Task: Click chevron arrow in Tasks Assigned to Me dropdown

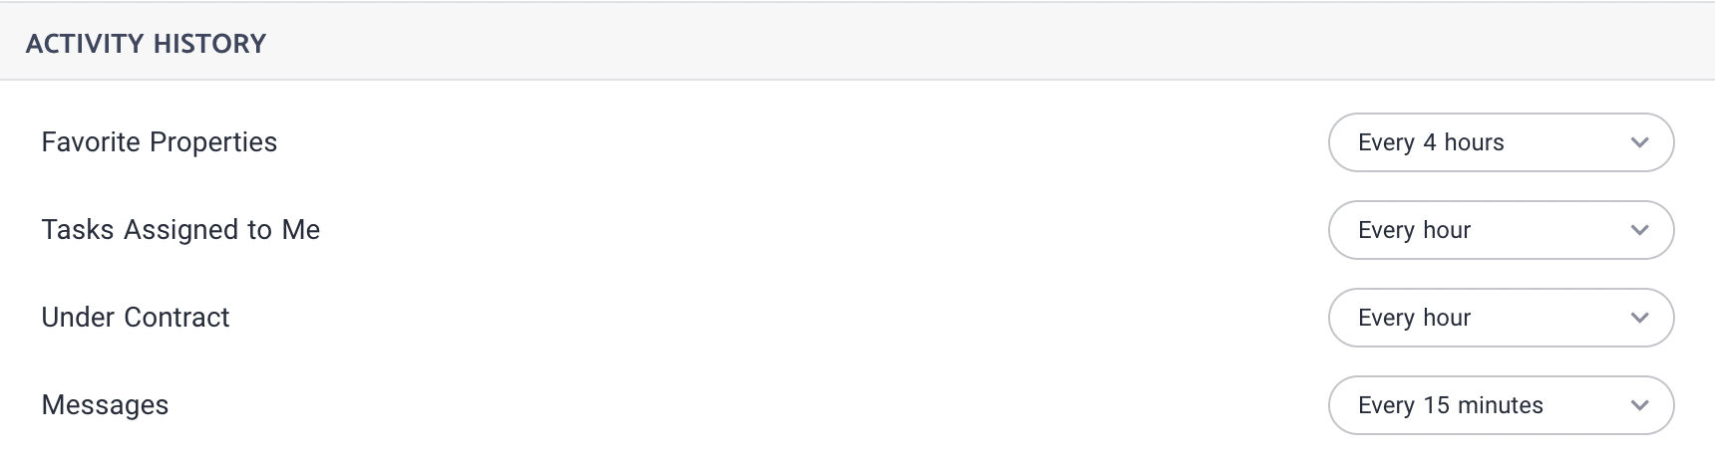Action: click(1639, 230)
